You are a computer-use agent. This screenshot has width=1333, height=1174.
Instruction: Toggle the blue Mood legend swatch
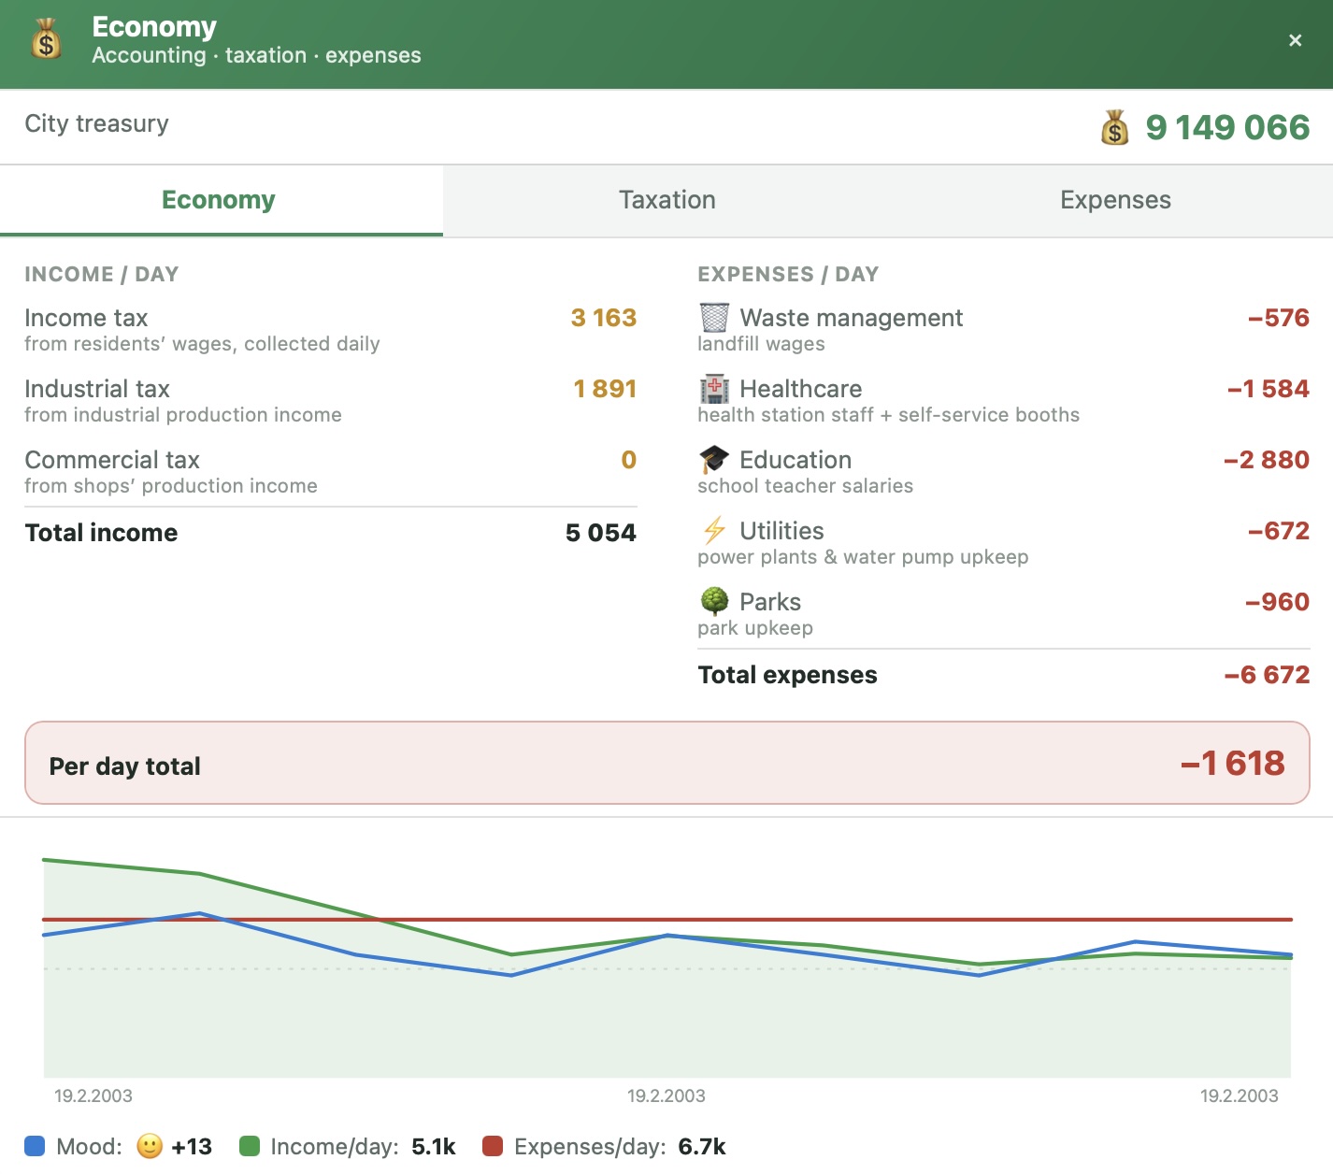35,1146
